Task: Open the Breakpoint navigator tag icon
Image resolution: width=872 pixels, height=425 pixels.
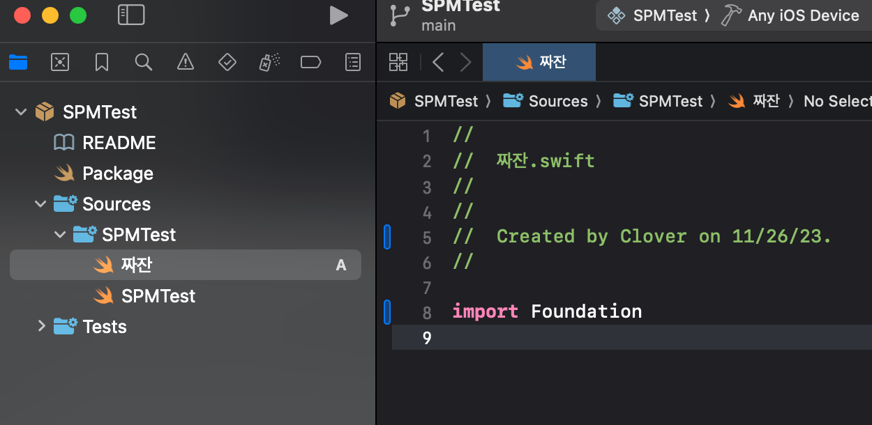Action: tap(310, 63)
